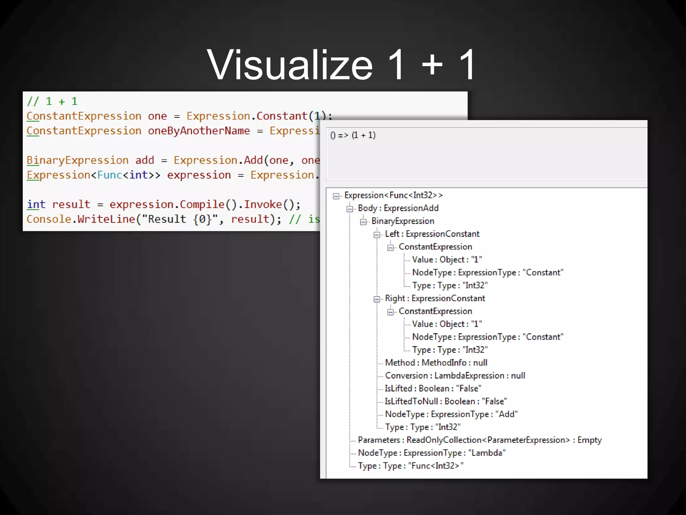Viewport: 686px width, 515px height.
Task: Select Type : "Int32" row of BinaryExpression
Action: click(423, 427)
